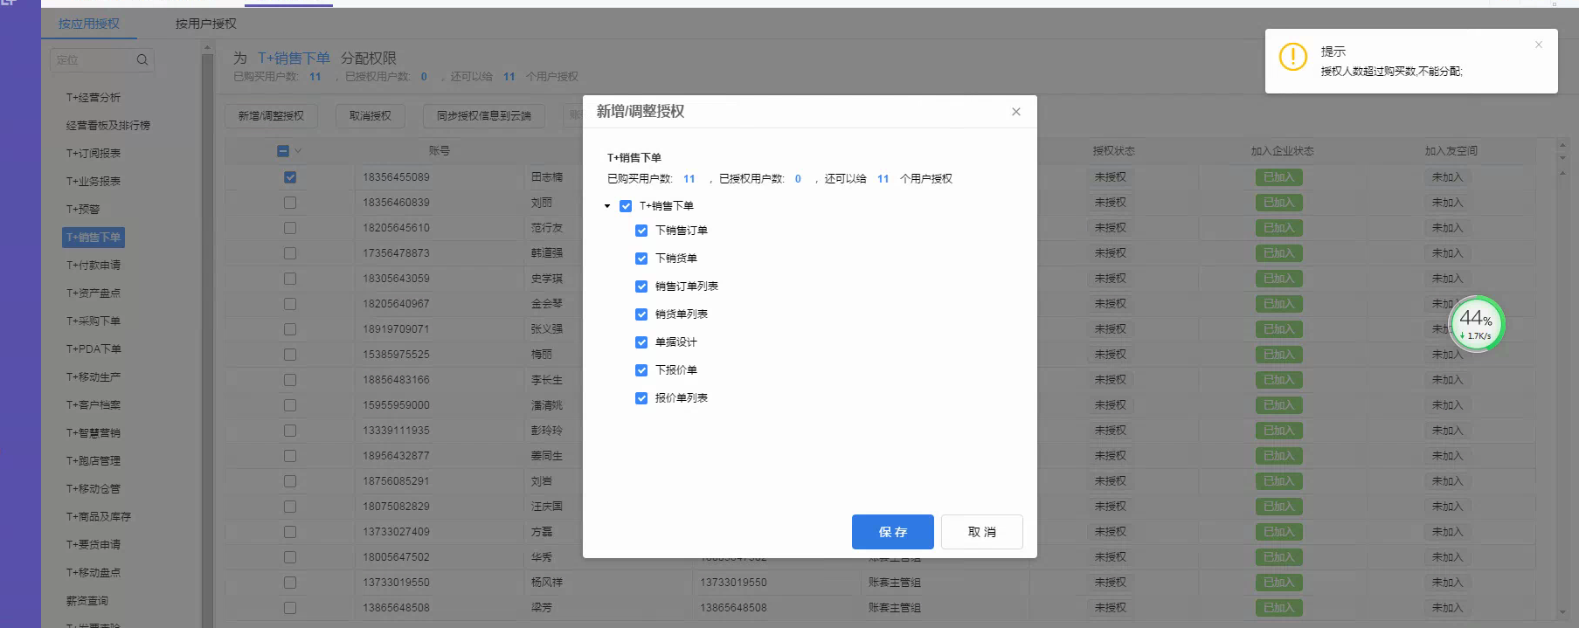Screen dimensions: 1579x628
Task: Select highlighted T+销售下单 in sidebar
Action: pos(93,238)
